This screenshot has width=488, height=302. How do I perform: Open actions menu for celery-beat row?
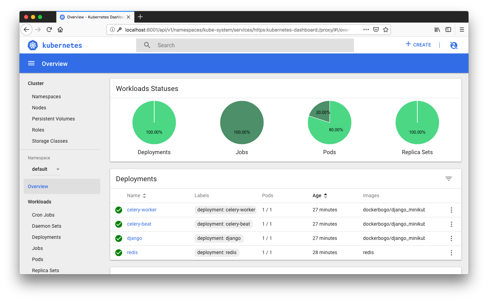451,224
